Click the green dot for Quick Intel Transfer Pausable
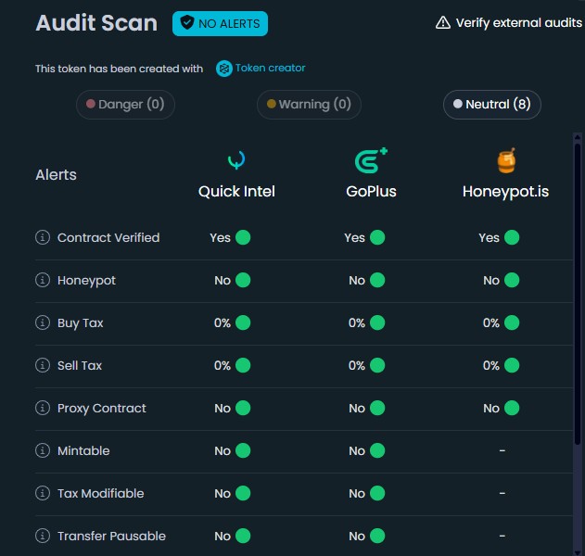Image resolution: width=585 pixels, height=556 pixels. pyautogui.click(x=243, y=536)
